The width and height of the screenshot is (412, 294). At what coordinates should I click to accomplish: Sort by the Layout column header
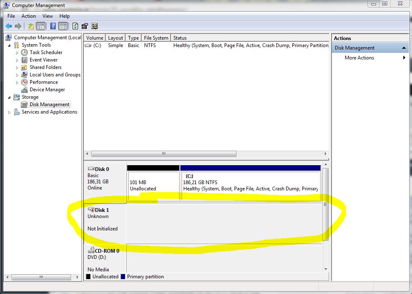[x=115, y=38]
